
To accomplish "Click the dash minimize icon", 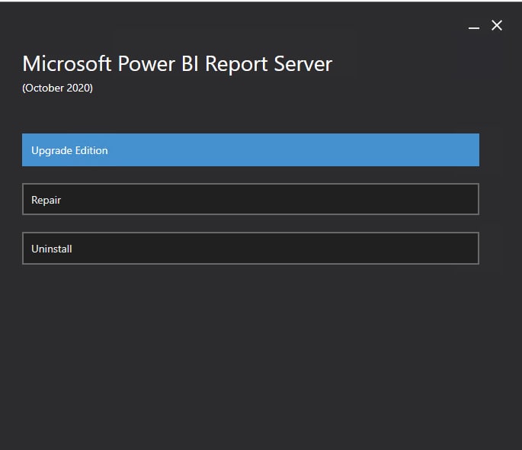I will (474, 26).
